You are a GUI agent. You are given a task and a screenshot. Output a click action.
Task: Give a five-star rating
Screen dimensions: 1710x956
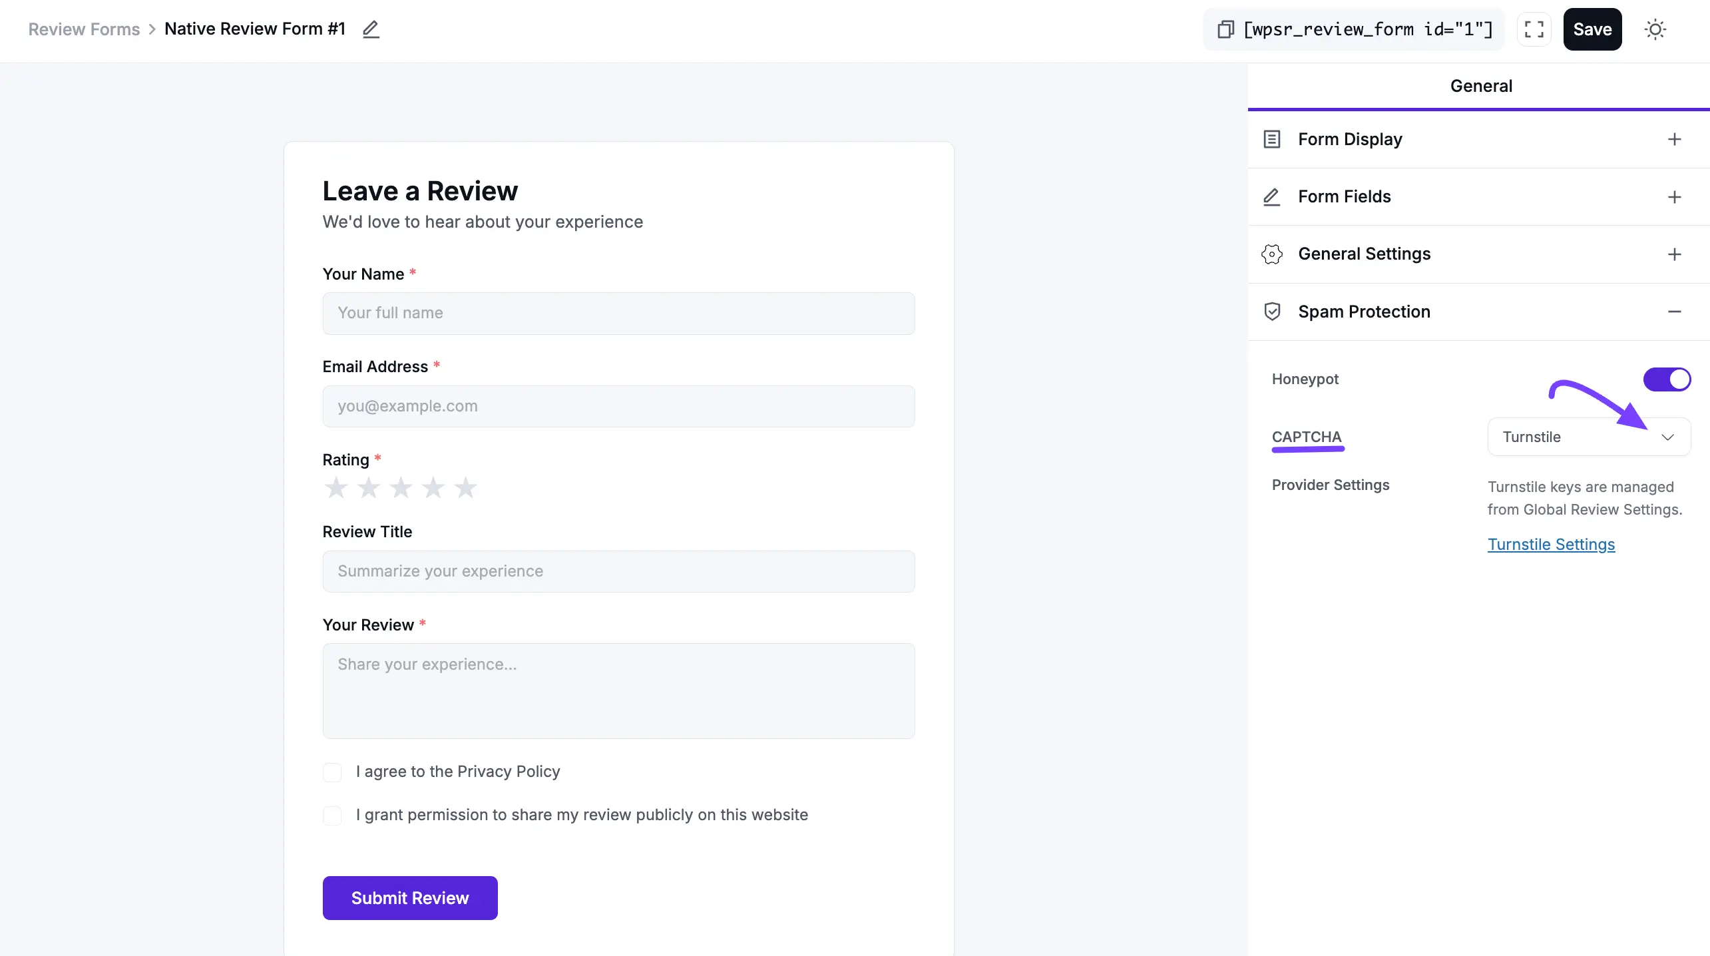pyautogui.click(x=466, y=487)
